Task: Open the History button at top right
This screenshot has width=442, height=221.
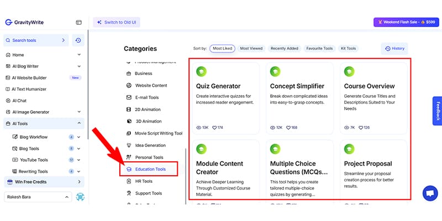Action: (x=394, y=49)
